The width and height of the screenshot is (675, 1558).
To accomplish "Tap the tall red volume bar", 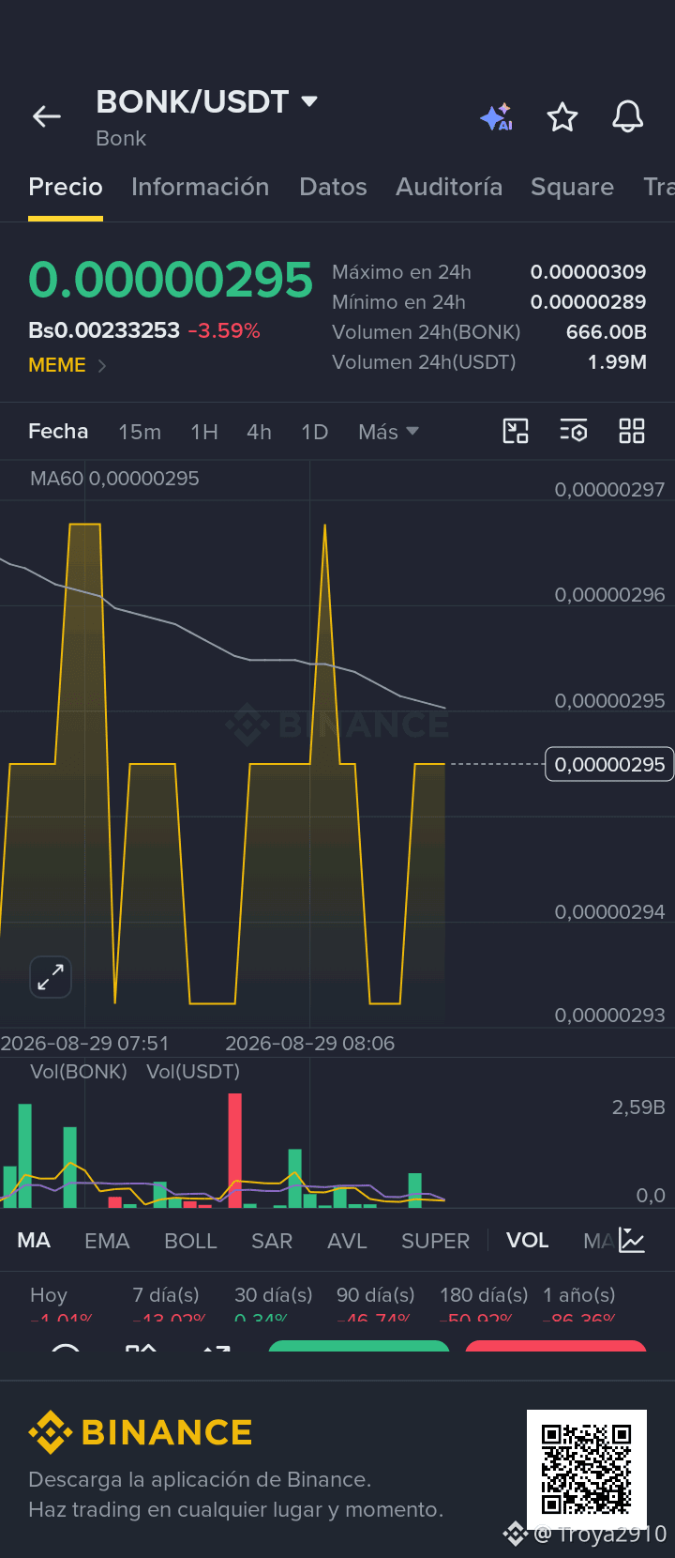I will (x=234, y=1151).
